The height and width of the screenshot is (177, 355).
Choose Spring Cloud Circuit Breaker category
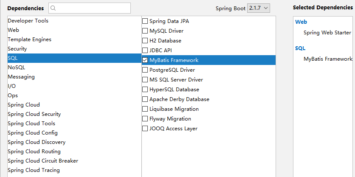coord(74,161)
